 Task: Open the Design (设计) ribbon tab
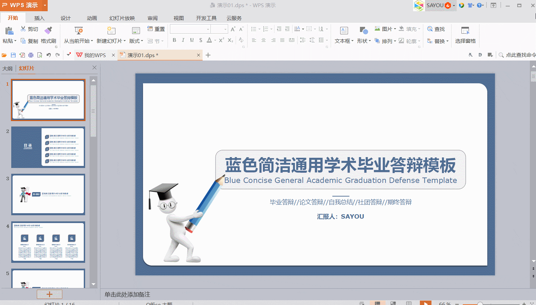(66, 18)
